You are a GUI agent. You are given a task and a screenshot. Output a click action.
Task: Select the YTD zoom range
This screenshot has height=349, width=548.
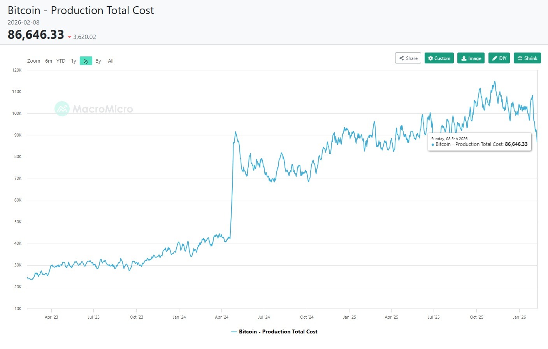tap(61, 61)
